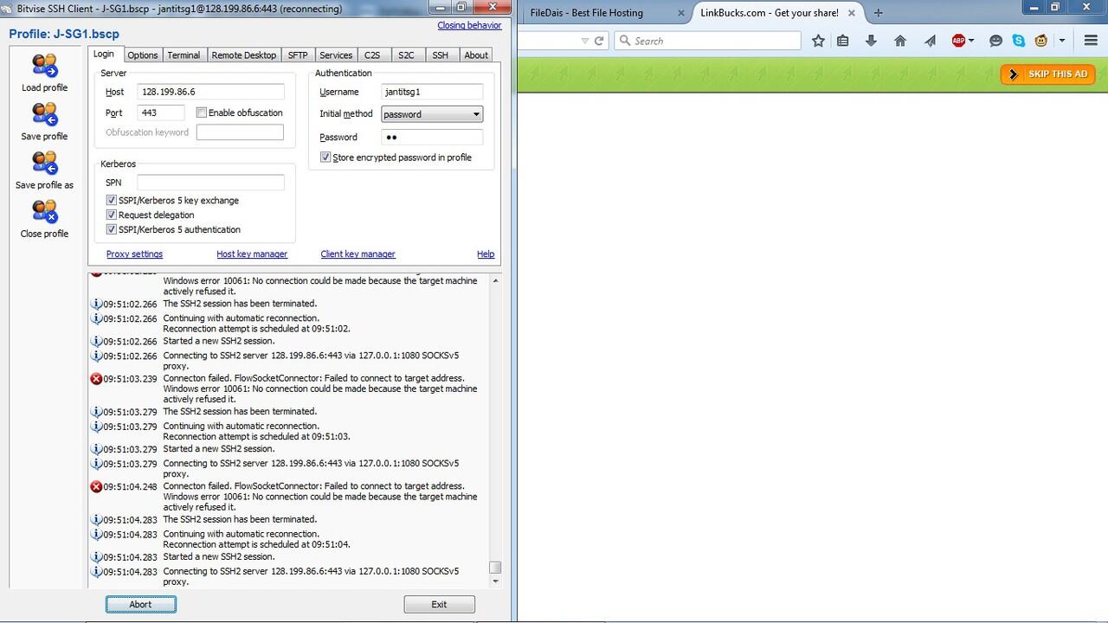Go to browser Home page icon
Image resolution: width=1108 pixels, height=623 pixels.
pos(900,41)
